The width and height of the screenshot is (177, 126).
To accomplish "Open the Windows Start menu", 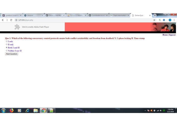I will tap(4, 110).
